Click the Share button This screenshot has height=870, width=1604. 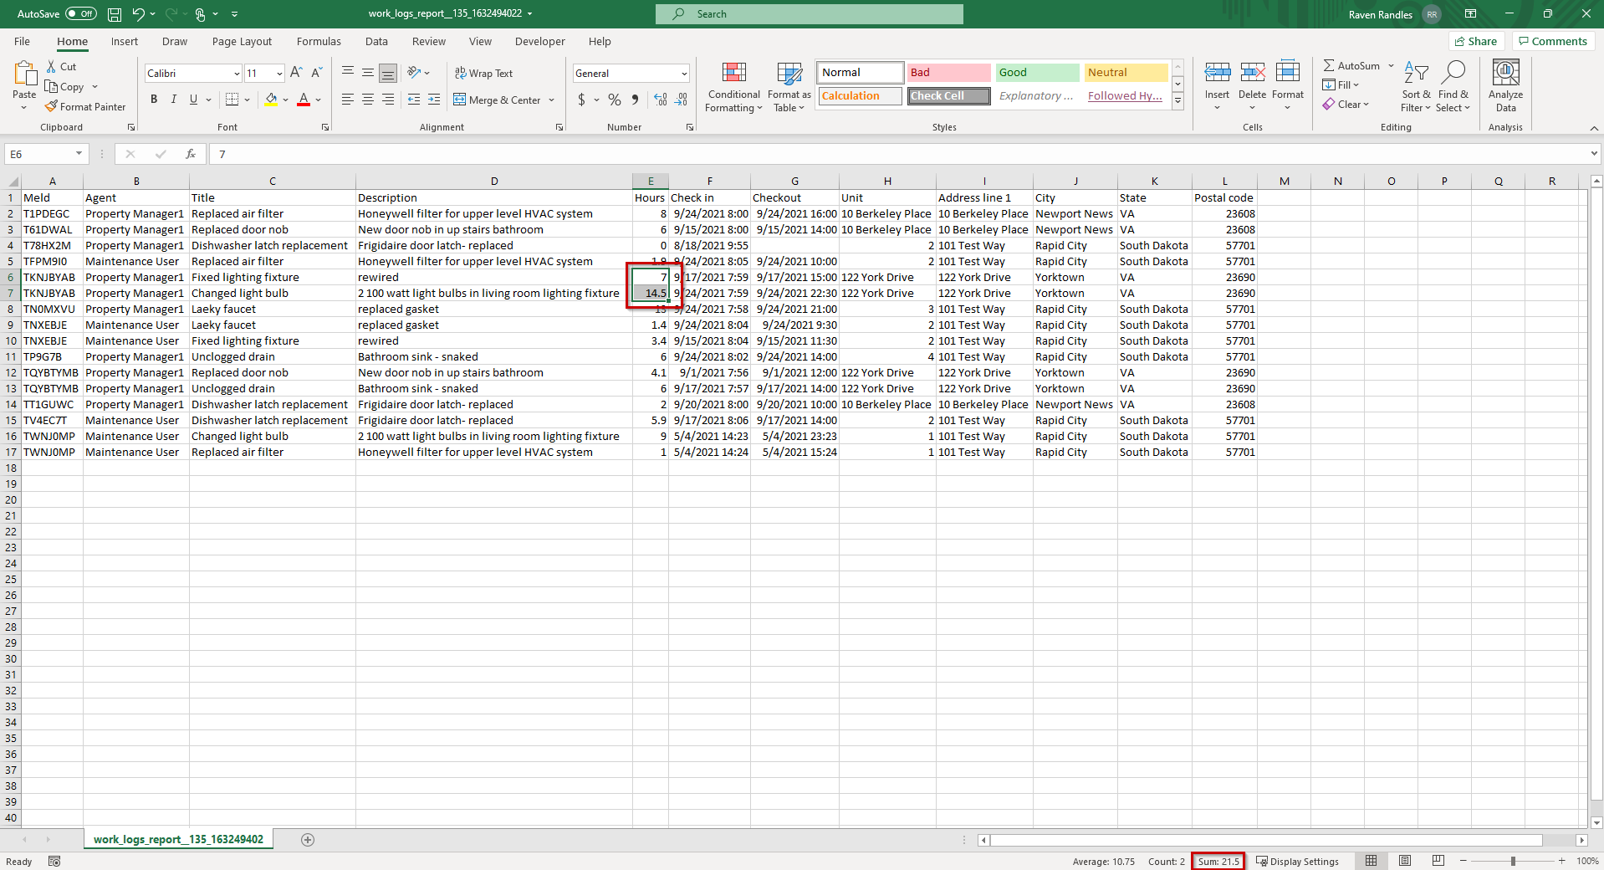(1476, 41)
